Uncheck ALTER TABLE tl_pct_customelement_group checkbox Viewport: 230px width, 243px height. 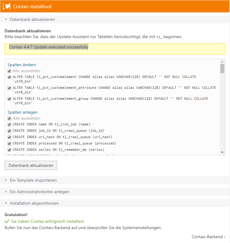9,99
